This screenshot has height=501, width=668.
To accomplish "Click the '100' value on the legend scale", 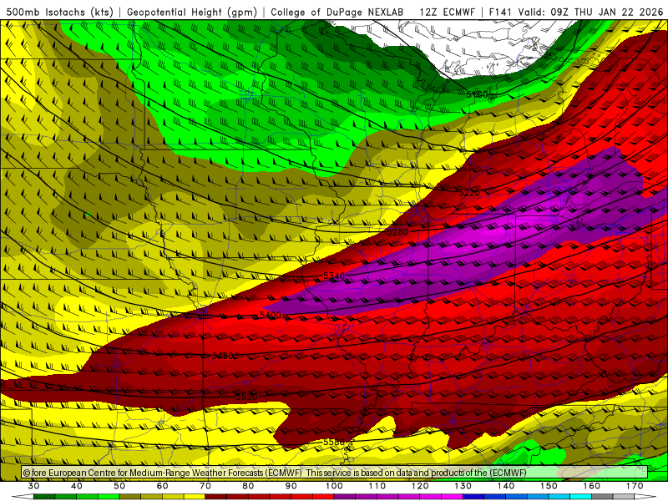I will pos(334,486).
